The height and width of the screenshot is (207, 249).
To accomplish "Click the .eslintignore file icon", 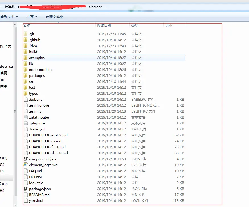I will (26, 105).
